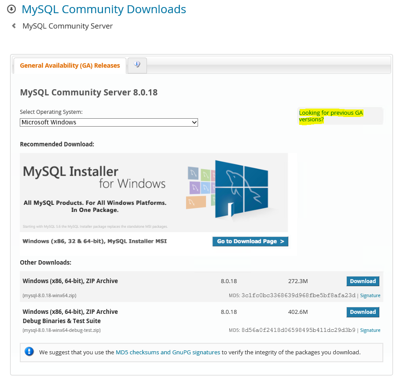Open MD5 checksums and GnuPG signatures link
This screenshot has width=400, height=382.
pos(168,352)
